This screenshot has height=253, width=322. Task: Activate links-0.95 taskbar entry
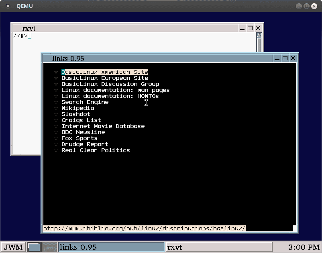[x=112, y=247]
